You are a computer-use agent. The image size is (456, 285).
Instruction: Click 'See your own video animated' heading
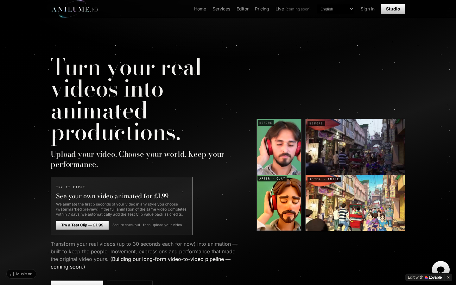tap(112, 196)
